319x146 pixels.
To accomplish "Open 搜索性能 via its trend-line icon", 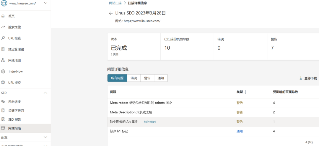I will [x=3, y=27].
